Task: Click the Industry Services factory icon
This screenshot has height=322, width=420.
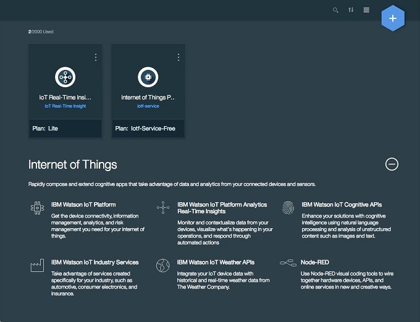Action: [37, 265]
